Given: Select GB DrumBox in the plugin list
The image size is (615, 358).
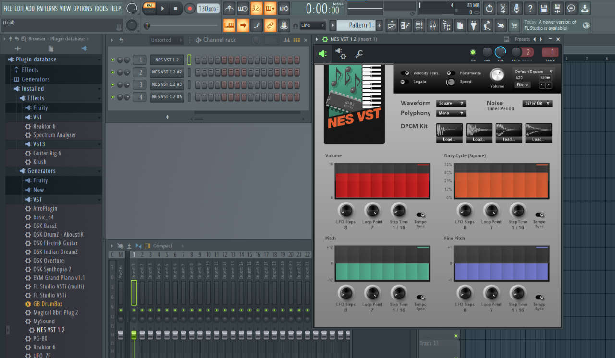Looking at the screenshot, I should 48,304.
